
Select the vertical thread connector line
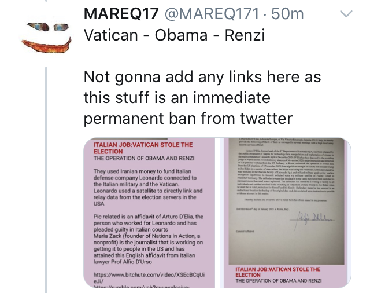46,180
